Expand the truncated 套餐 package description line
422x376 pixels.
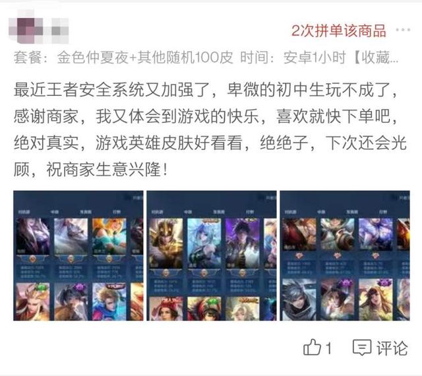[x=206, y=57]
